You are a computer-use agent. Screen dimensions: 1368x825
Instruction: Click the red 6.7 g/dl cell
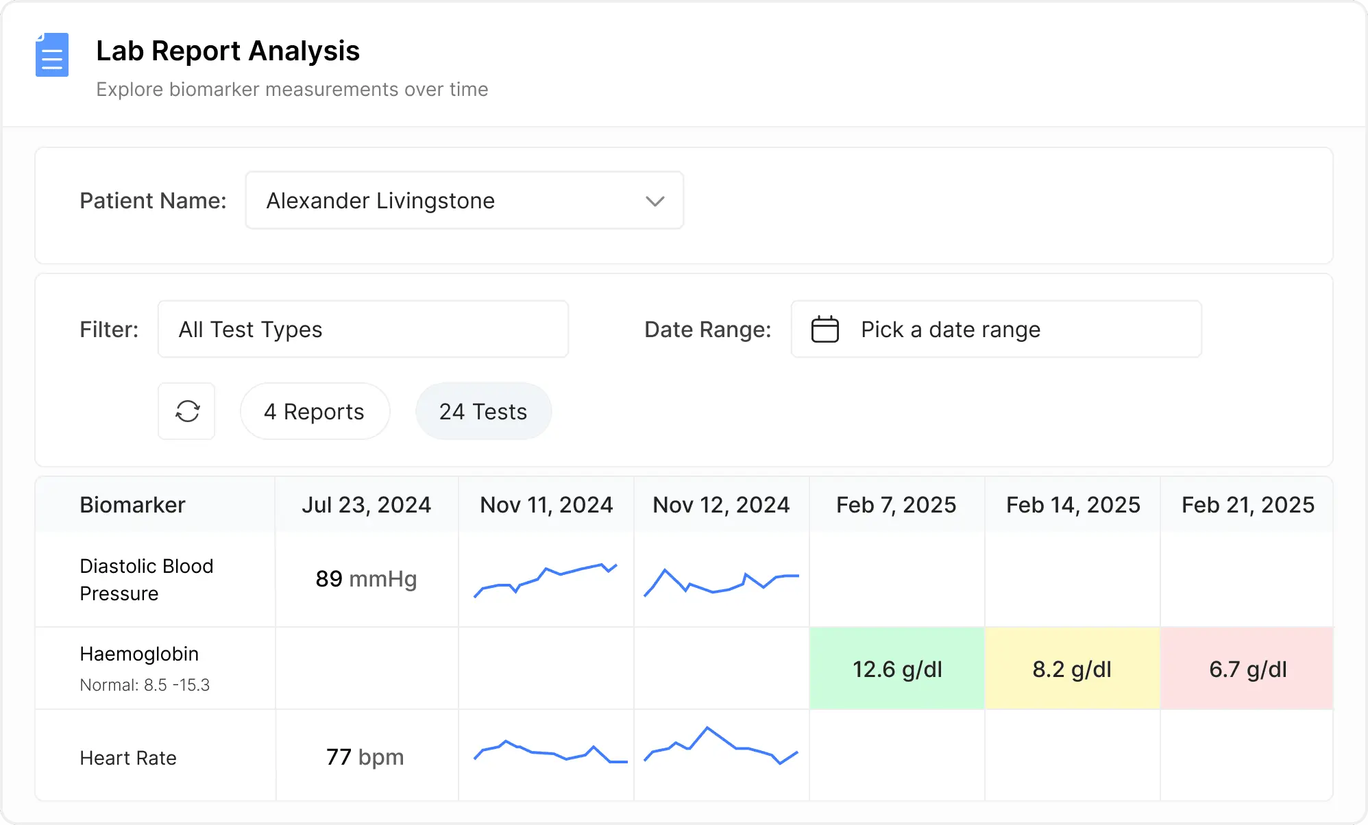pyautogui.click(x=1247, y=669)
